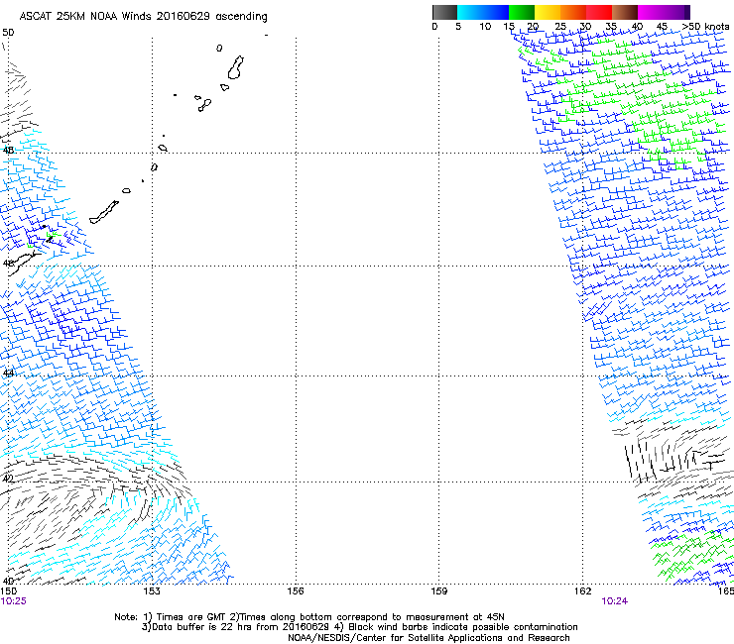Click the '153' longitude axis label
This screenshot has height=644, width=734.
point(152,591)
